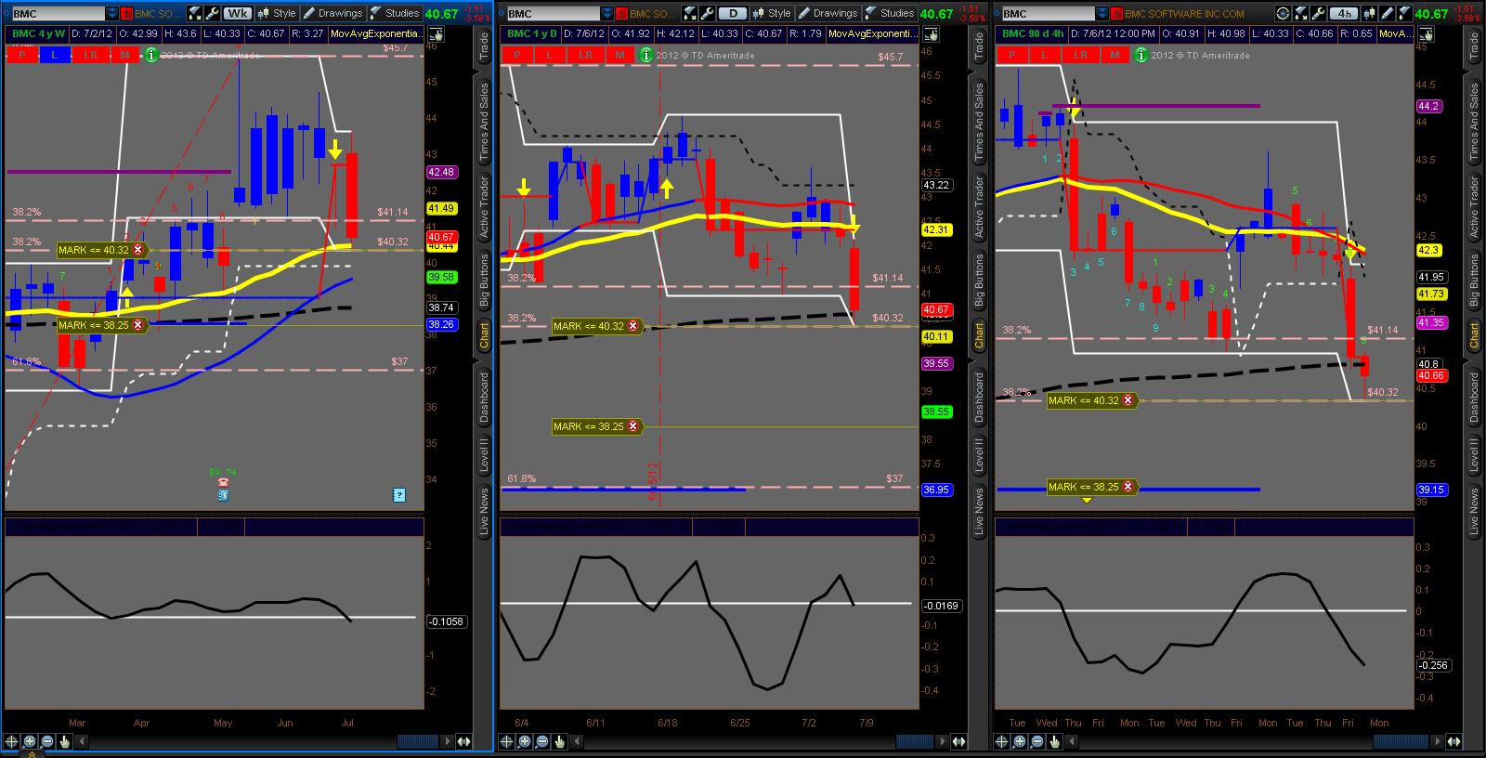Open the 4h aggregation period selector
The height and width of the screenshot is (758, 1486).
click(x=1344, y=13)
